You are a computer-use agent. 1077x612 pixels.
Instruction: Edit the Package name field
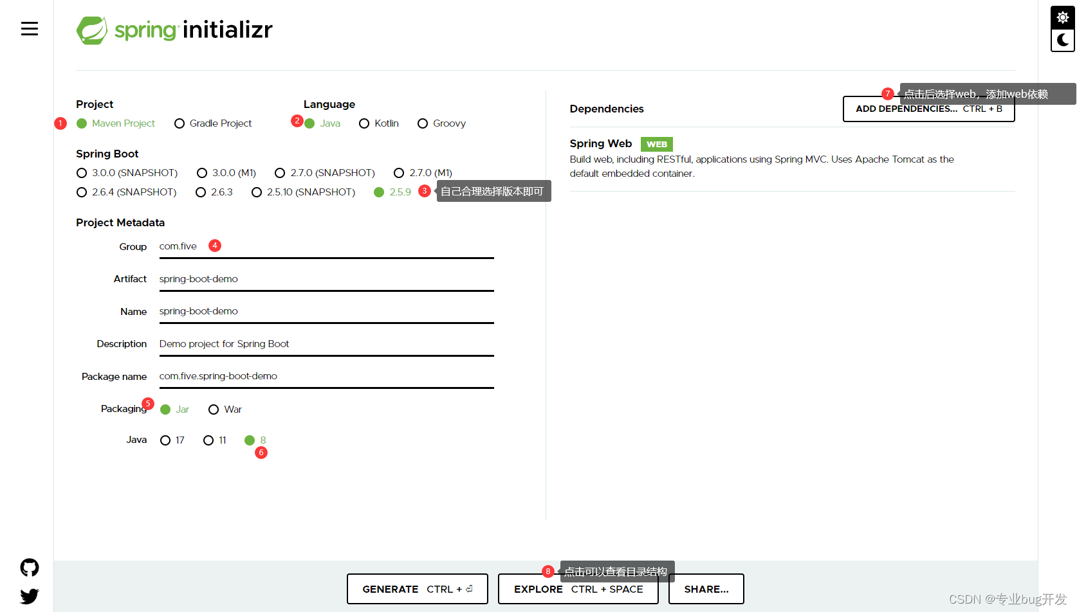(326, 377)
